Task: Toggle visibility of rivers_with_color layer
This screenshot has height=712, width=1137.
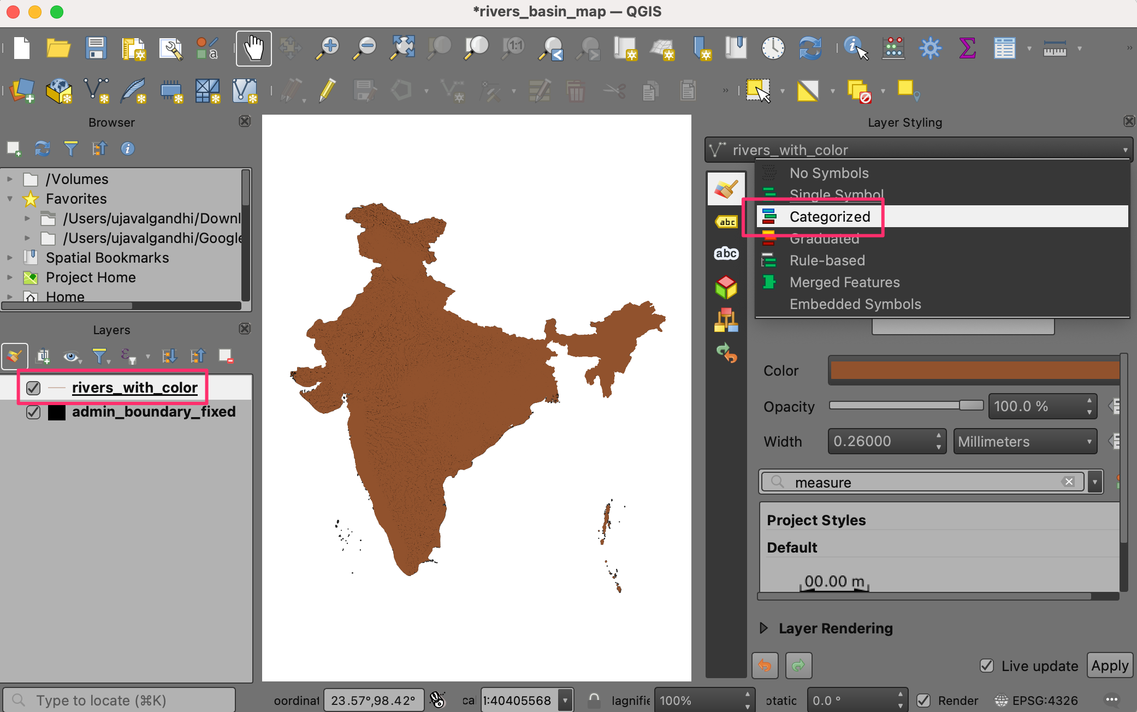Action: tap(33, 388)
